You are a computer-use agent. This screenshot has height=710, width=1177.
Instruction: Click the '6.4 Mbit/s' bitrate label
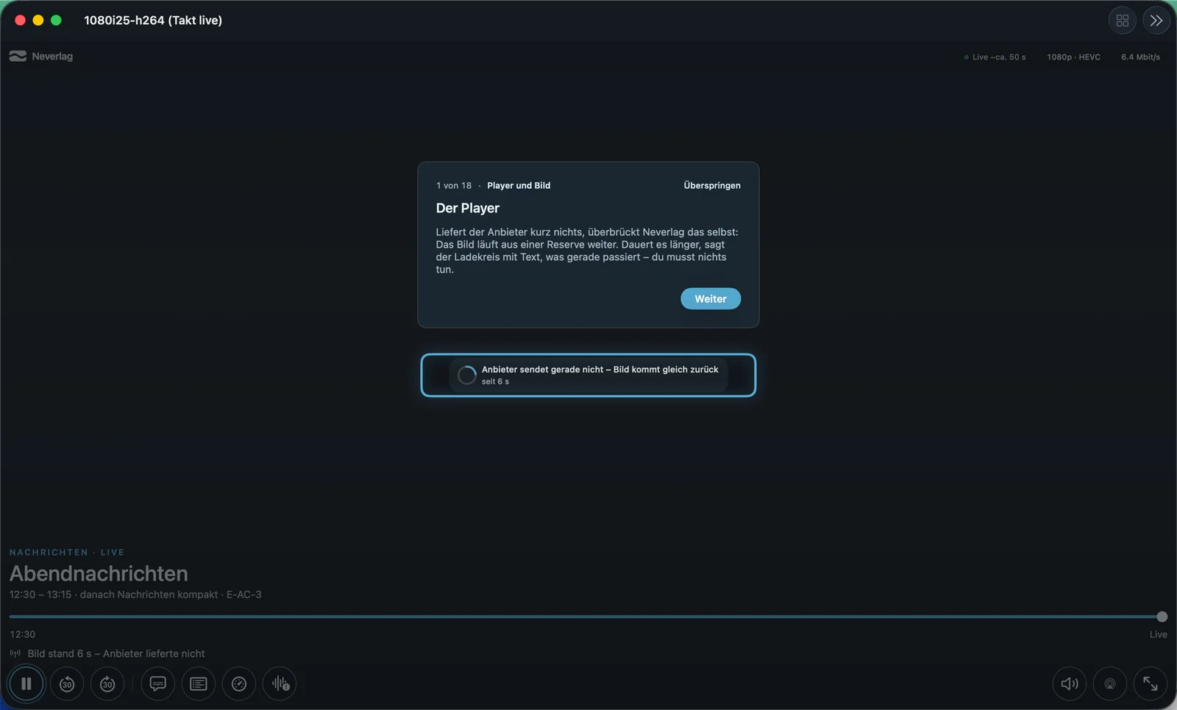tap(1141, 57)
